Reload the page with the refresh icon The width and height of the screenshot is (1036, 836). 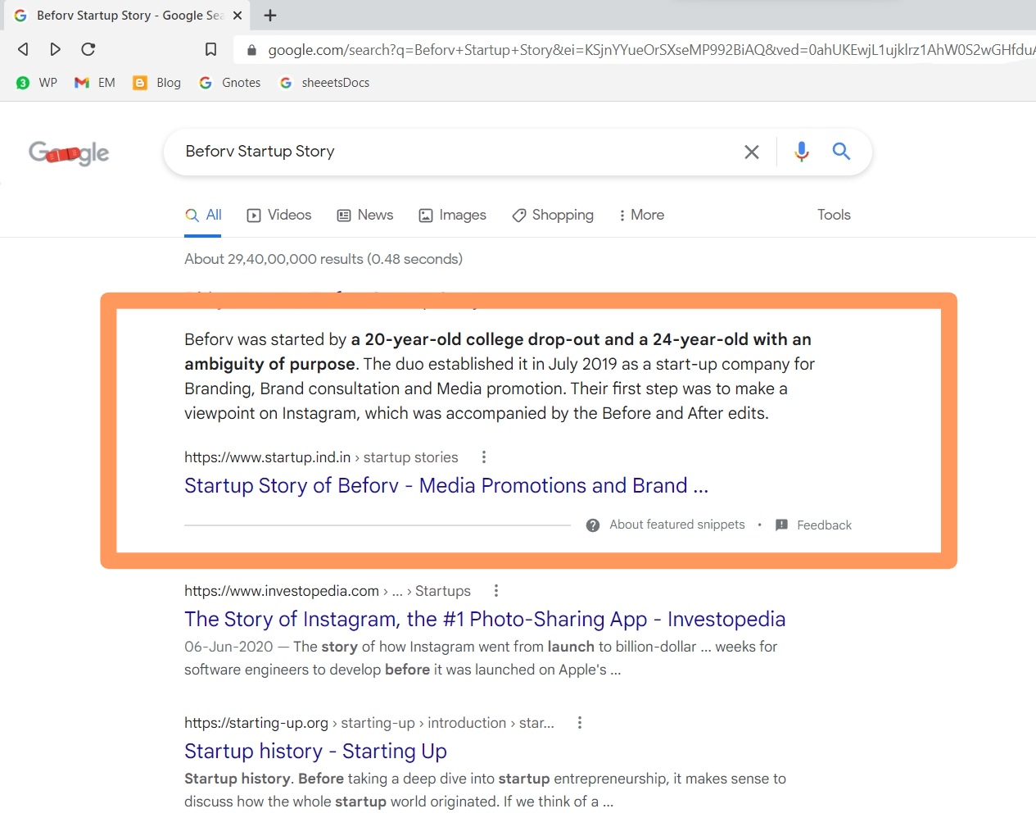pyautogui.click(x=88, y=49)
